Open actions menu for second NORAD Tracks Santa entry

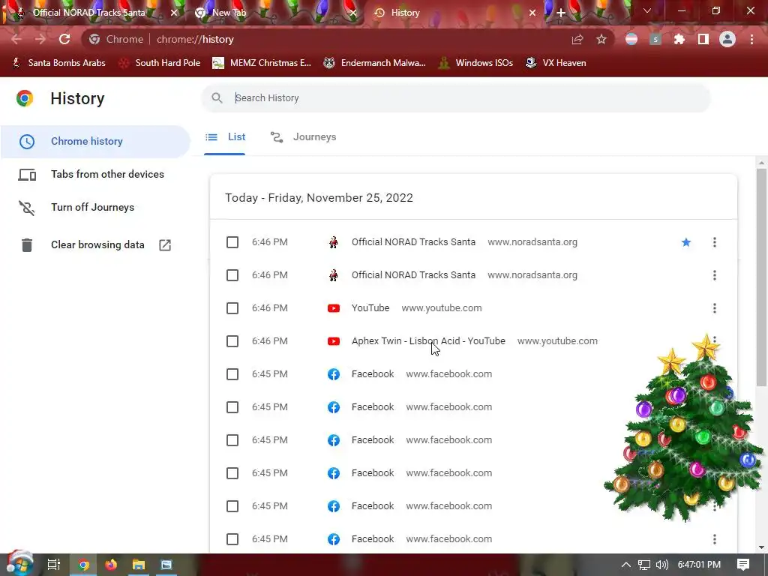click(715, 275)
